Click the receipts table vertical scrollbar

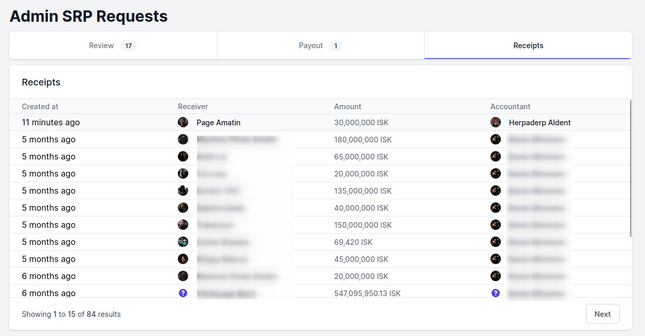(630, 168)
